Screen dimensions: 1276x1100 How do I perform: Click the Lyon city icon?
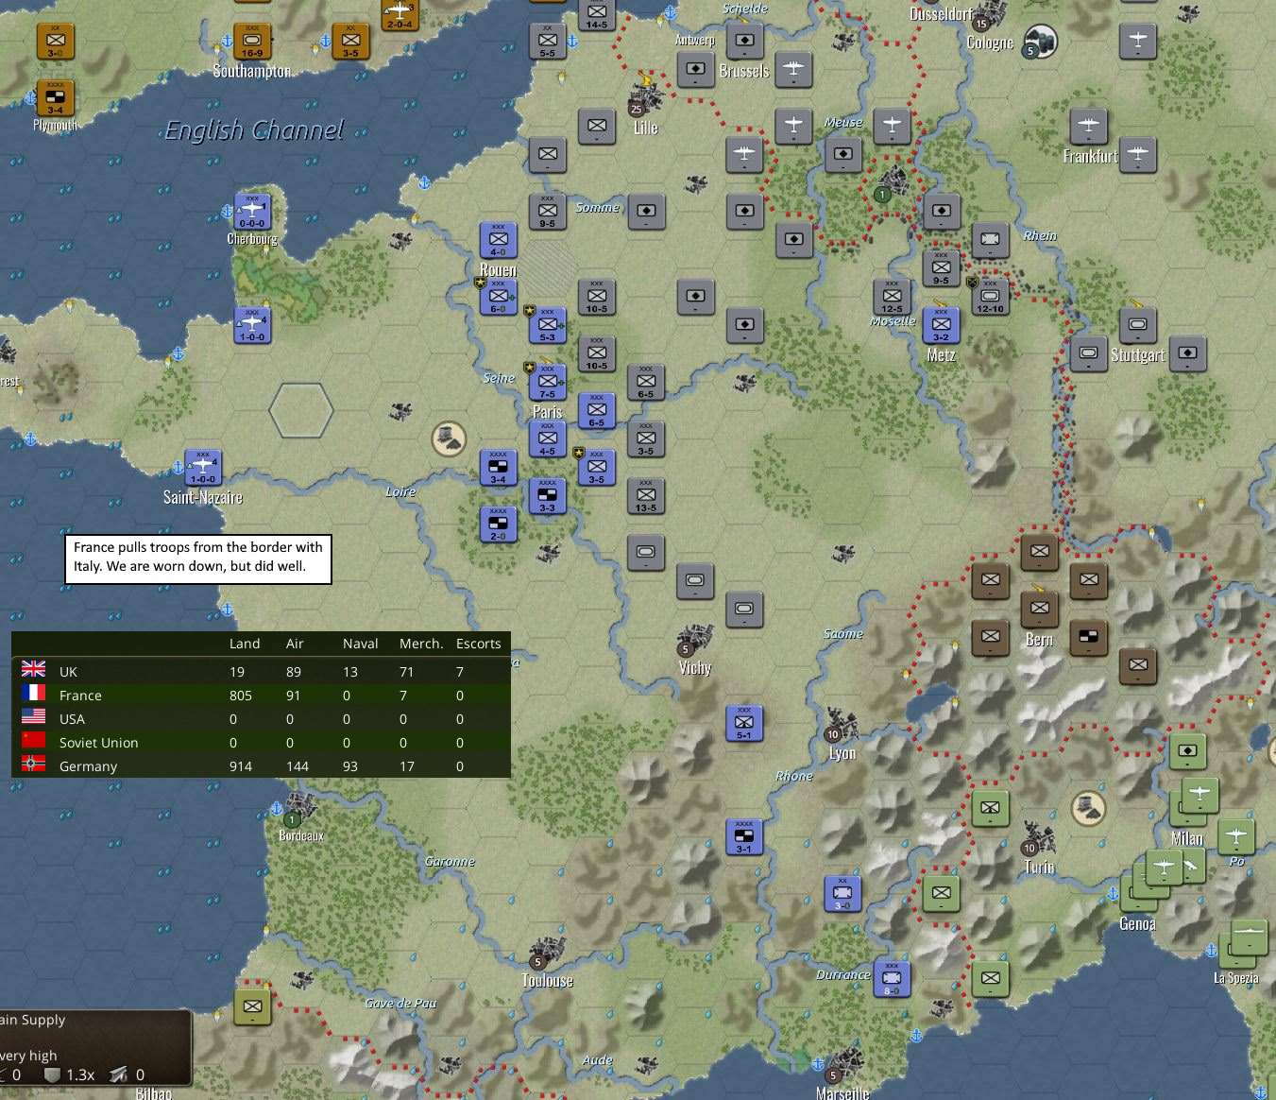(x=842, y=726)
